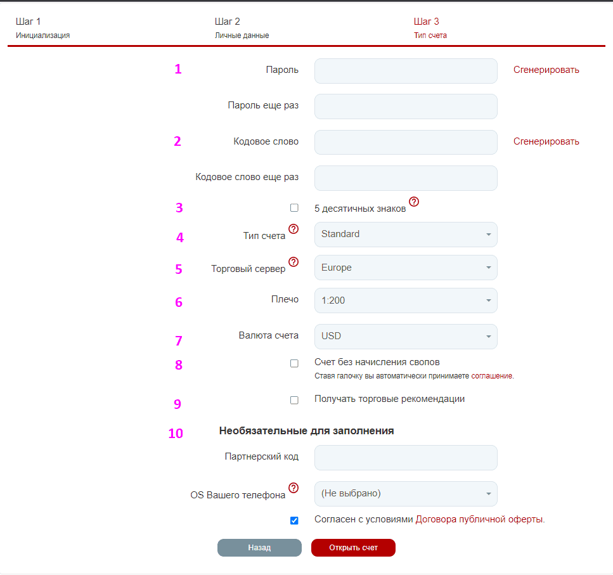The height and width of the screenshot is (575, 613).
Task: Switch to Шаг 2 Личные данные tab
Action: tap(242, 28)
